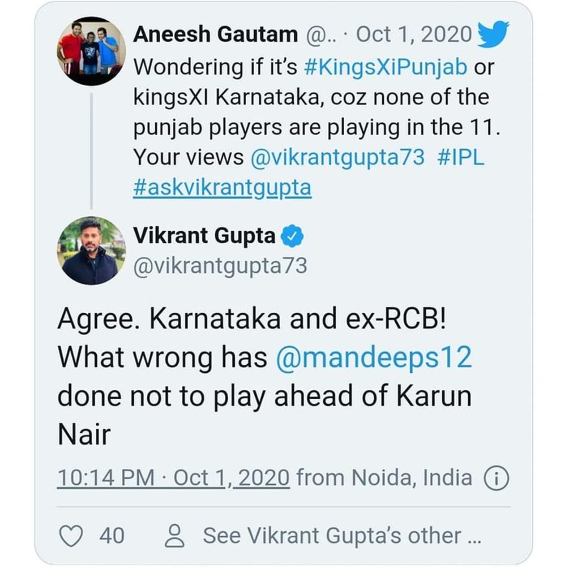Like the tweet with the heart icon
The height and width of the screenshot is (578, 573).
tap(71, 536)
